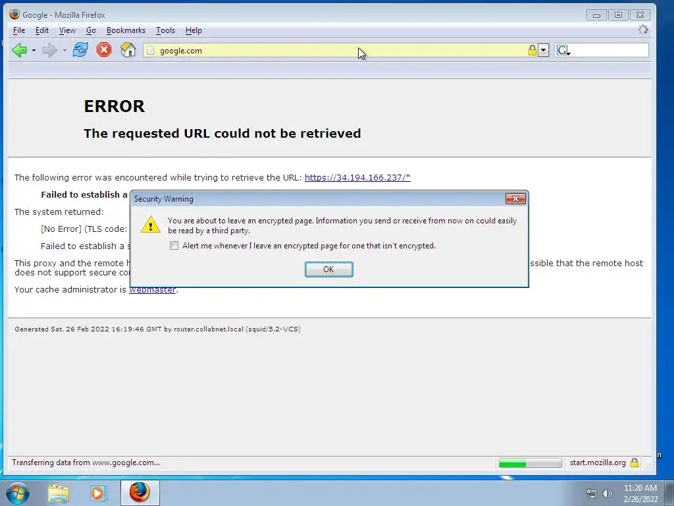This screenshot has height=506, width=674.
Task: Stop loading with the red X icon
Action: click(104, 50)
